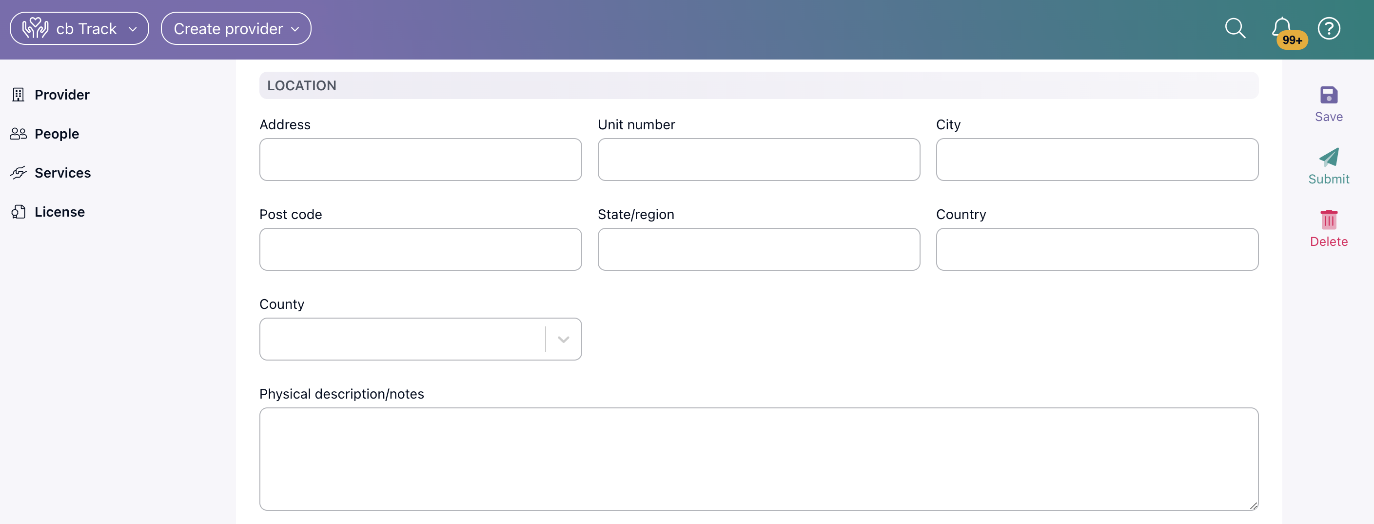
Task: Open the County dropdown chevron
Action: click(x=563, y=340)
